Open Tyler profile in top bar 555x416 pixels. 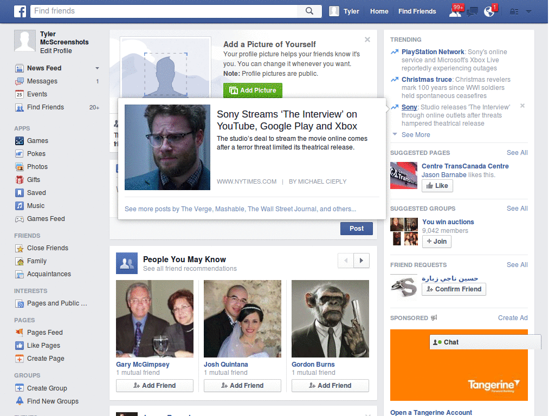[344, 11]
